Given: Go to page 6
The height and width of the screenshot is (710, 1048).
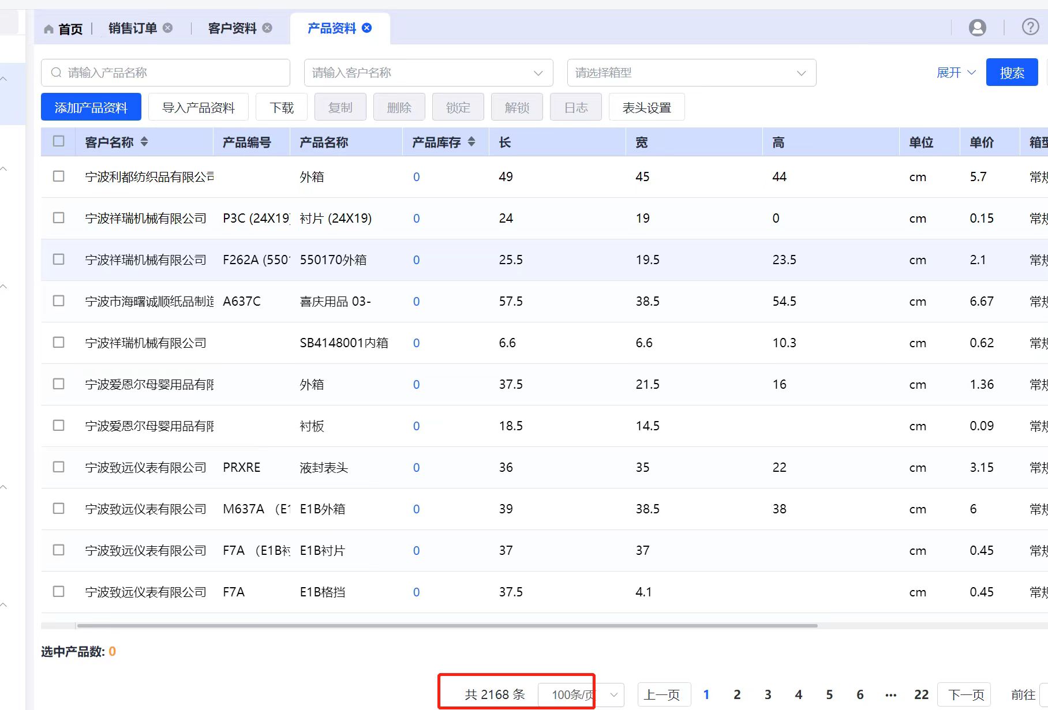Looking at the screenshot, I should (x=860, y=694).
